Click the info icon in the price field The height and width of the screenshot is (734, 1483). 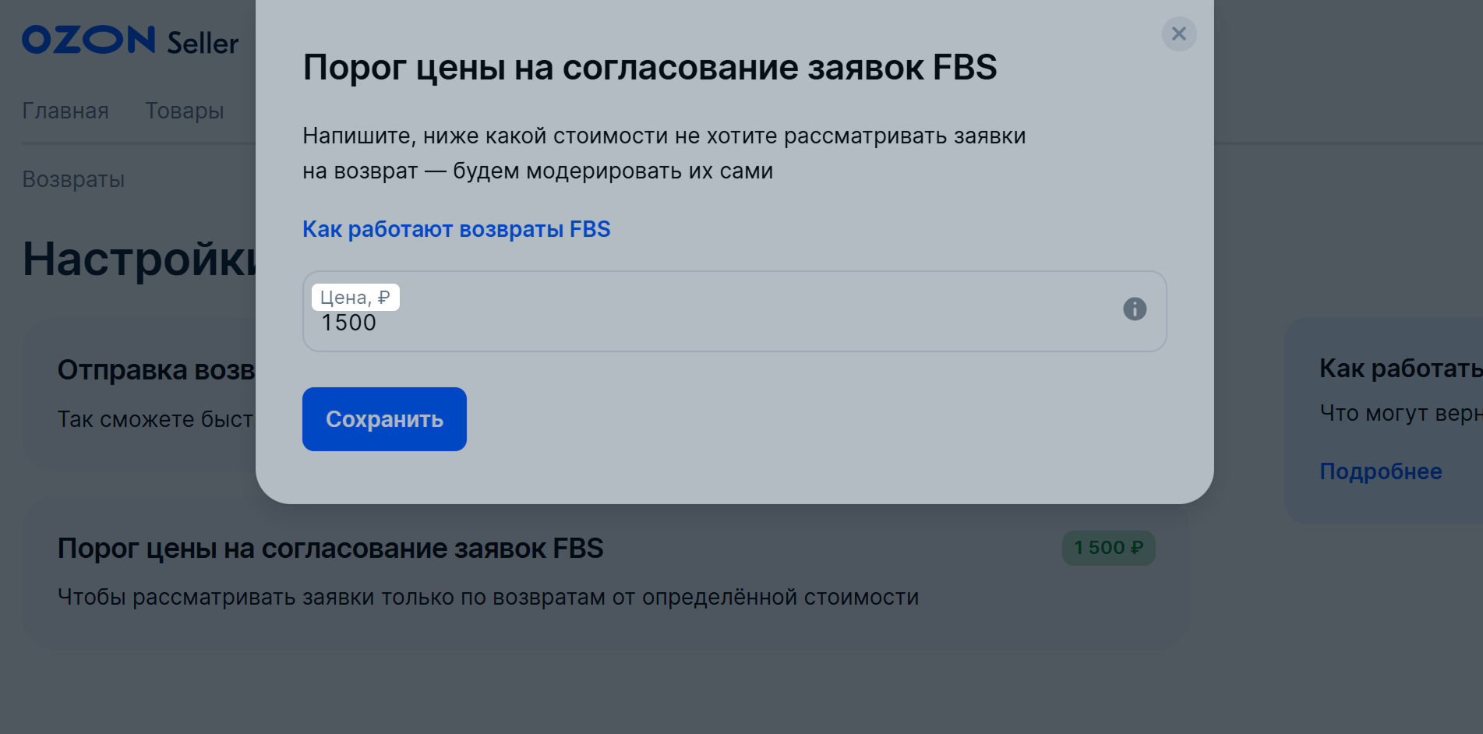1135,309
